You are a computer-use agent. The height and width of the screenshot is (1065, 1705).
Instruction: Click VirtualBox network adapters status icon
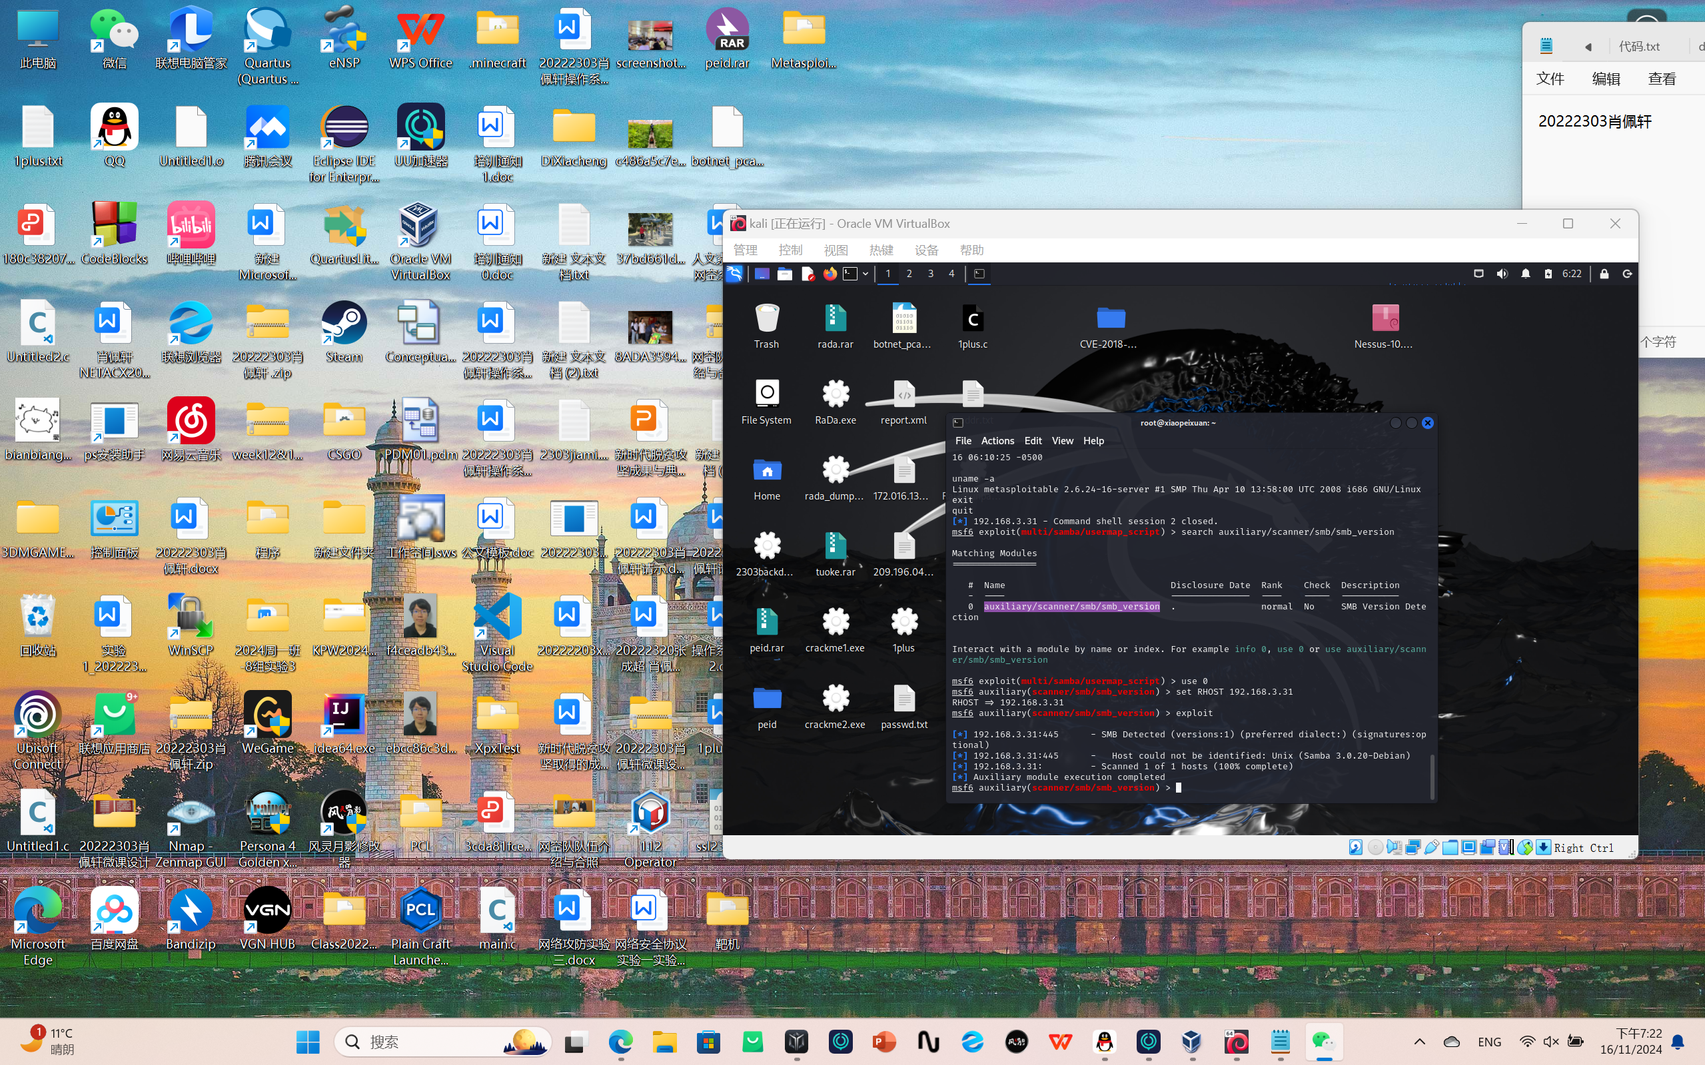point(1413,847)
